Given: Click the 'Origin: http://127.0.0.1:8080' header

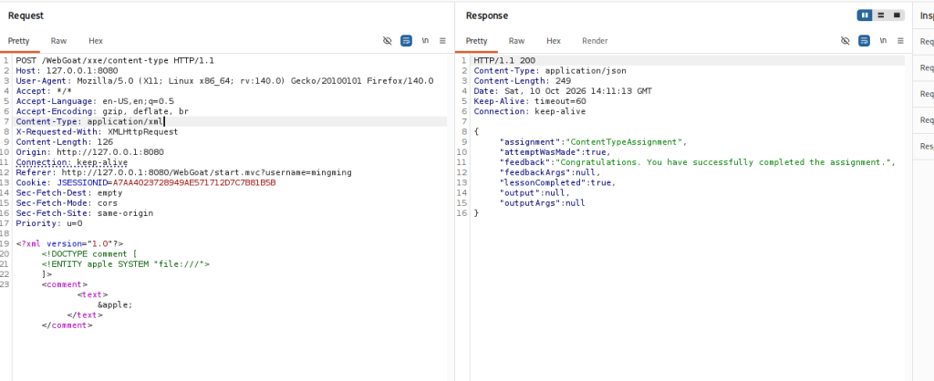Looking at the screenshot, I should coord(89,152).
